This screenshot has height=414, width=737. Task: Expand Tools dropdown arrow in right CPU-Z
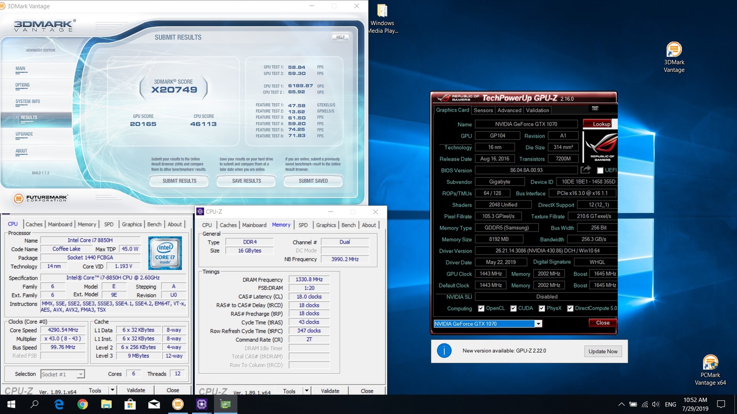click(x=307, y=391)
